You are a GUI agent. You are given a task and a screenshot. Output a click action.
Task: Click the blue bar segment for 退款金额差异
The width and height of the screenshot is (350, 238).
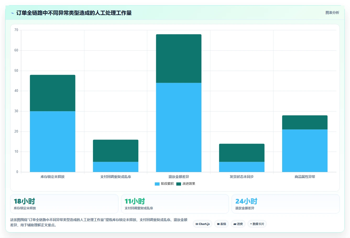(x=179, y=127)
